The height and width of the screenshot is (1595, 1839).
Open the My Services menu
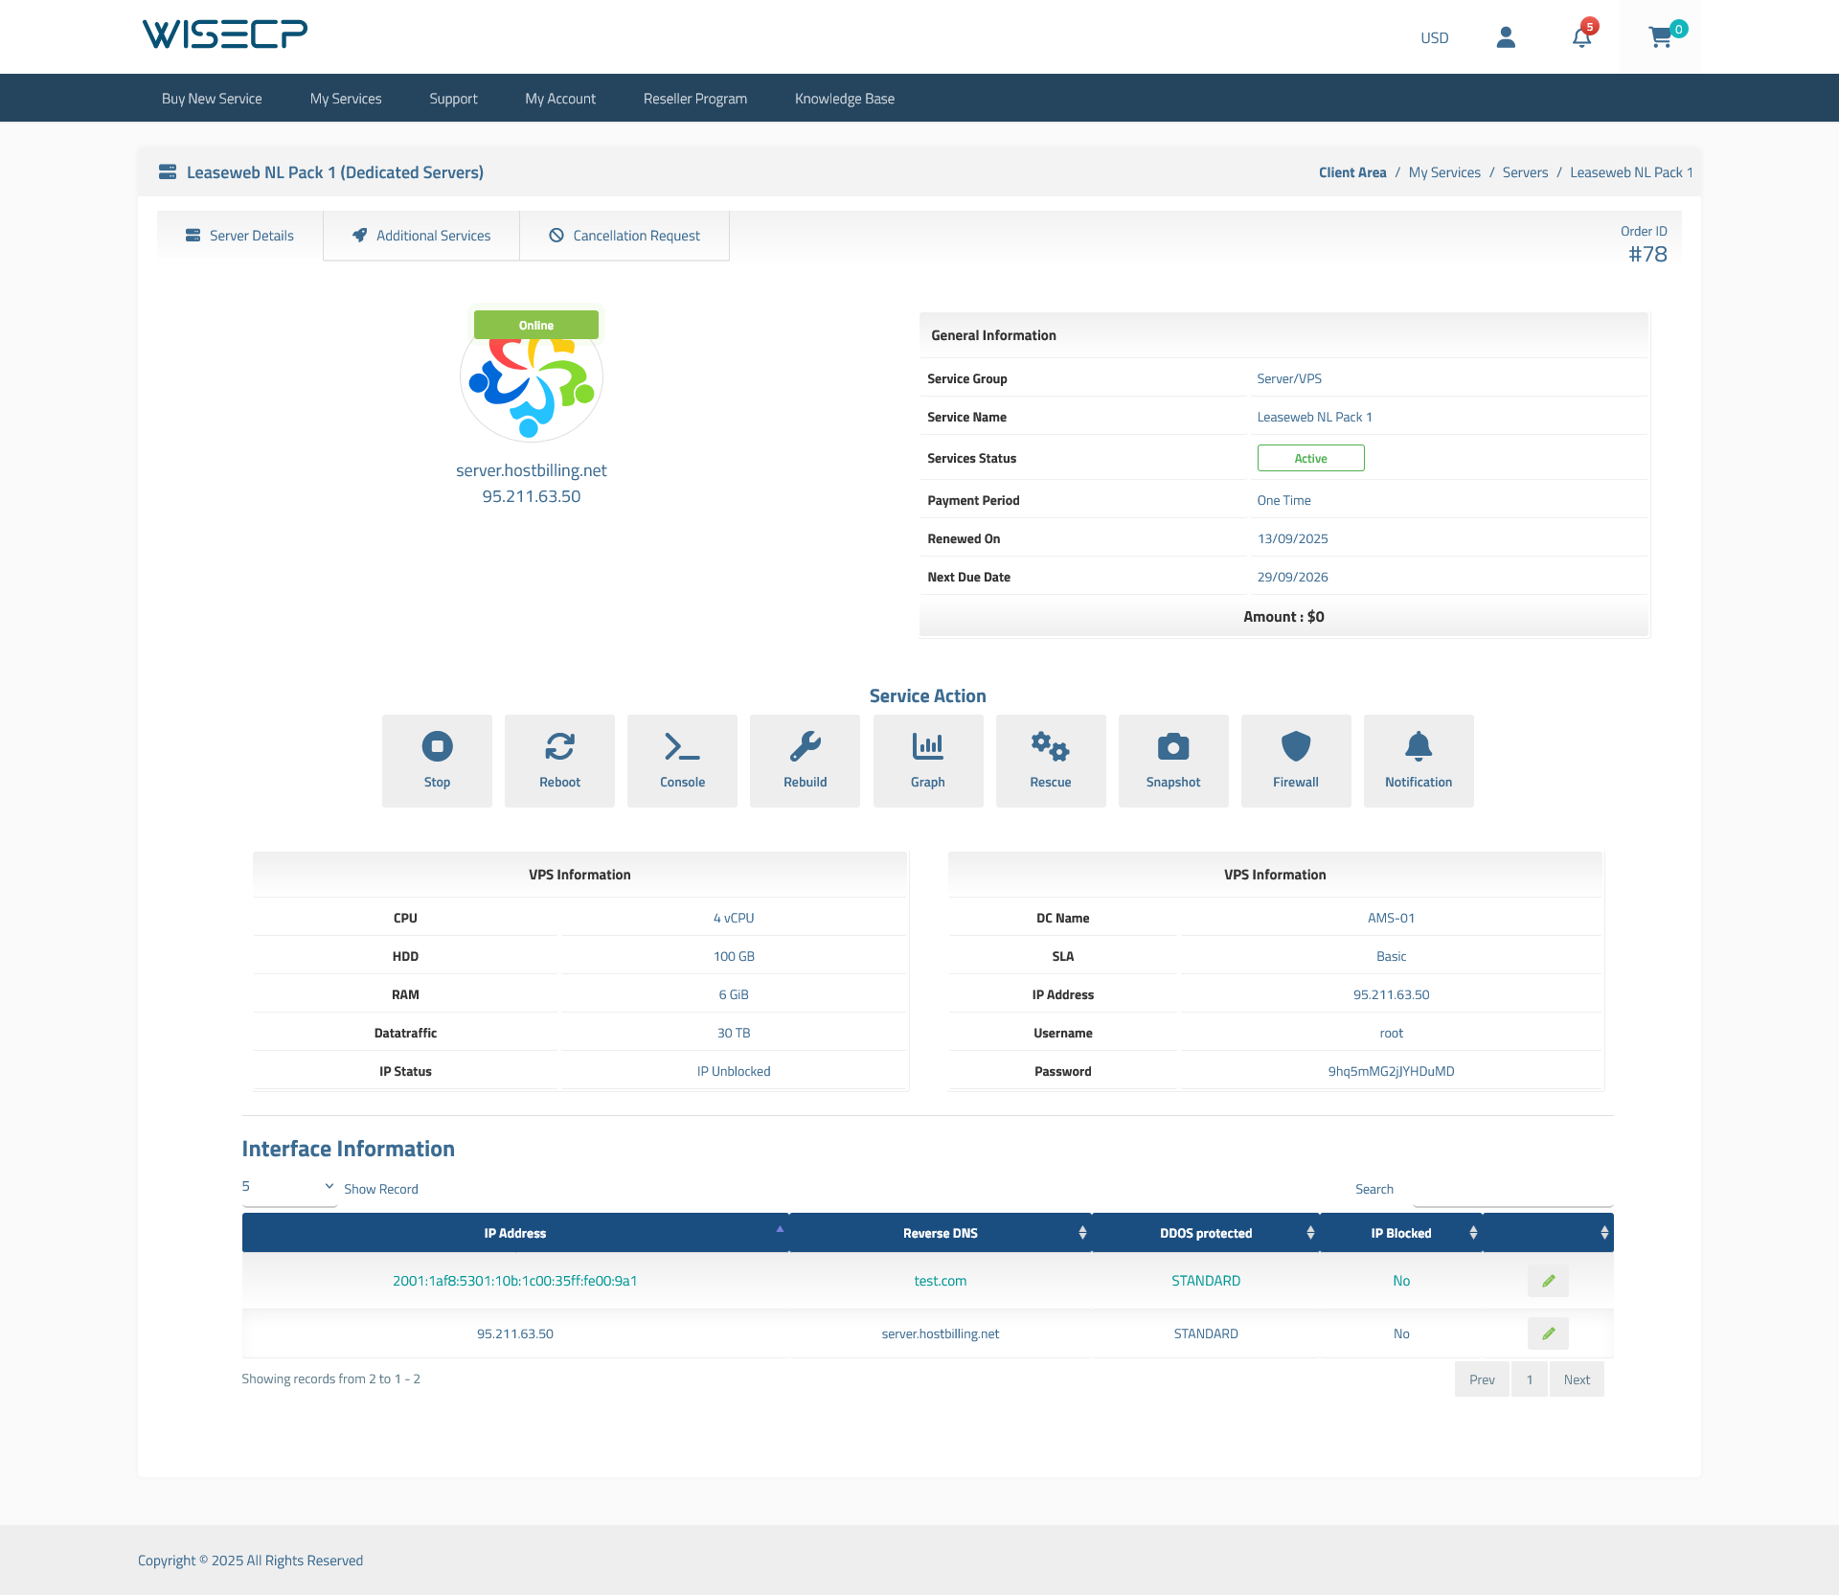pyautogui.click(x=346, y=99)
